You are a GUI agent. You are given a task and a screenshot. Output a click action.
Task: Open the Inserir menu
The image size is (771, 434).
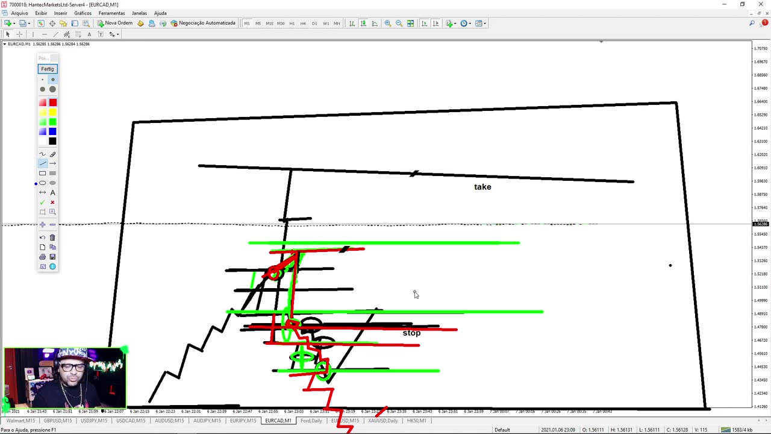61,13
